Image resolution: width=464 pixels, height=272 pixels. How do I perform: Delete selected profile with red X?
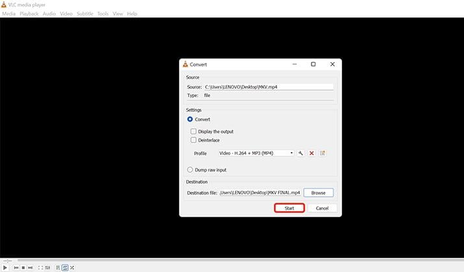click(311, 153)
